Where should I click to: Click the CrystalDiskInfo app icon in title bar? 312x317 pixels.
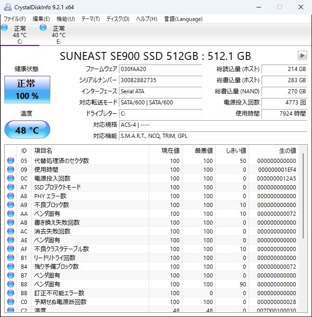[8, 7]
